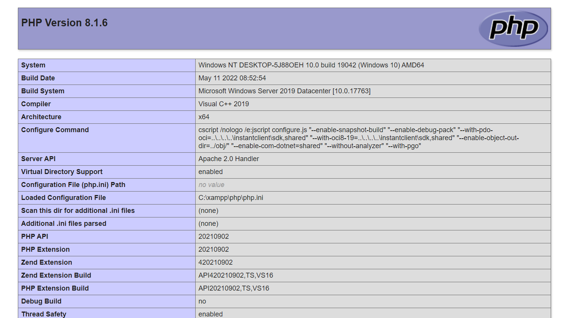
Task: Click the Debug Build 'no' value
Action: point(202,301)
